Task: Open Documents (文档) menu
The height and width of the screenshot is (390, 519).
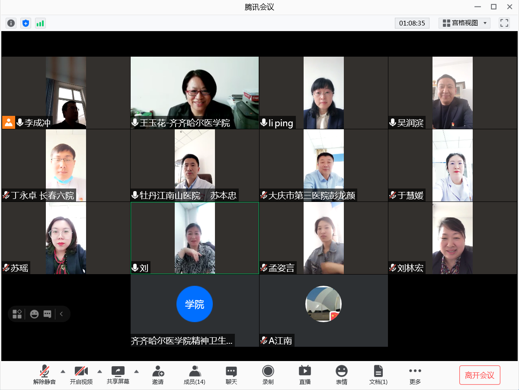Action: tap(378, 374)
